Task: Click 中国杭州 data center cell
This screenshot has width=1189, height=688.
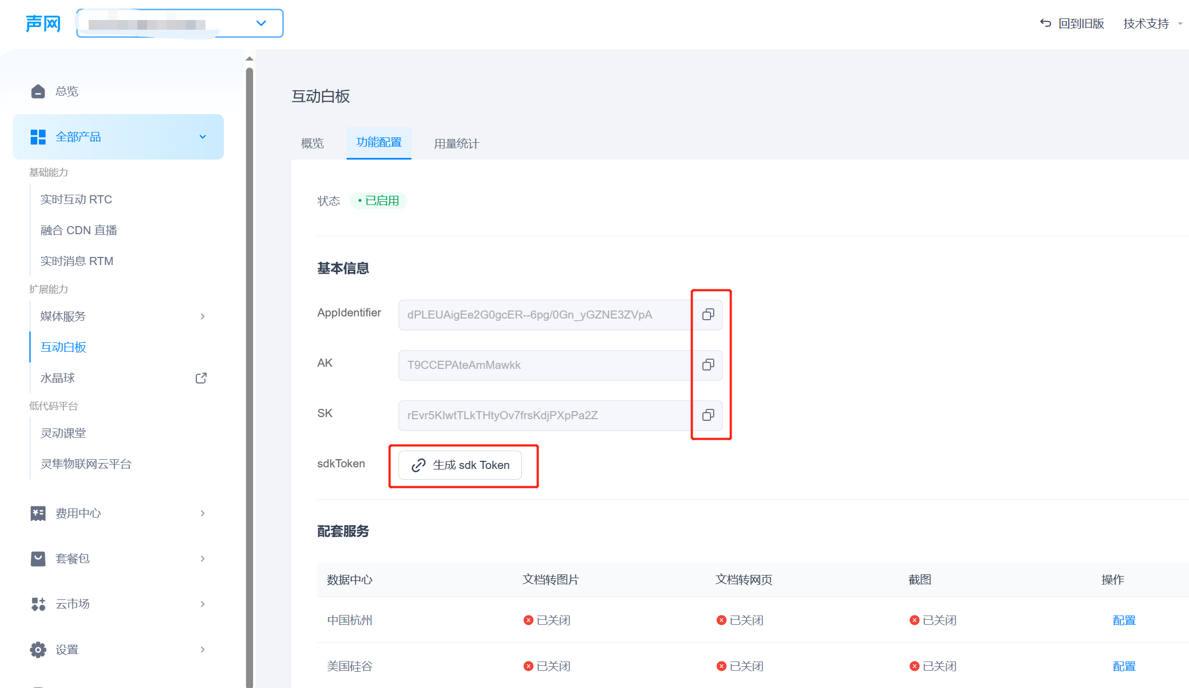Action: tap(350, 620)
